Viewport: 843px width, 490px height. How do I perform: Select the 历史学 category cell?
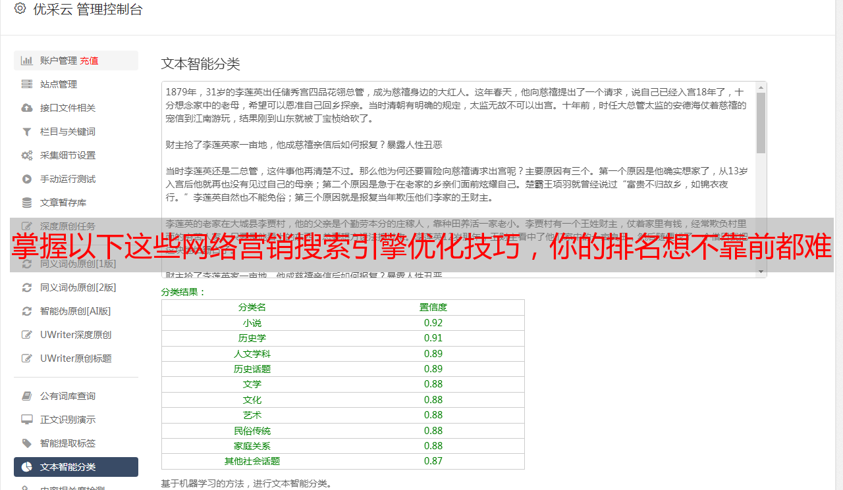[252, 338]
